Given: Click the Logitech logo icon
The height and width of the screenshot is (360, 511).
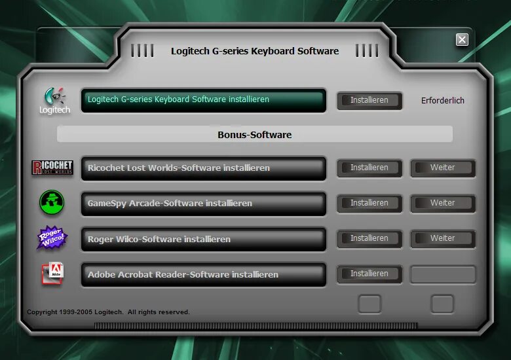Looking at the screenshot, I should 54,101.
